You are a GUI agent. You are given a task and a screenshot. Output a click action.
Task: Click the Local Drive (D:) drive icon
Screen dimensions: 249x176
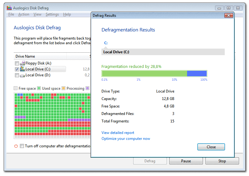click(22, 75)
